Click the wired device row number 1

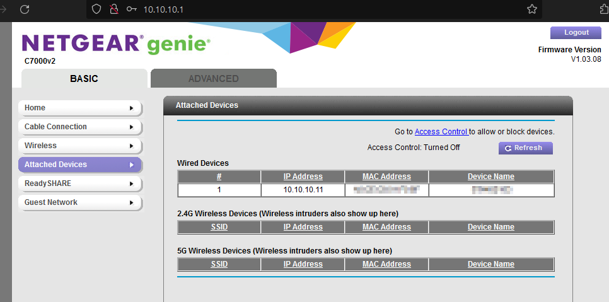[x=219, y=190]
